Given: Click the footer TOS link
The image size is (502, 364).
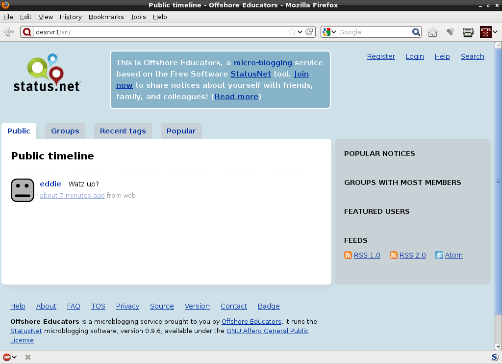Looking at the screenshot, I should [98, 306].
